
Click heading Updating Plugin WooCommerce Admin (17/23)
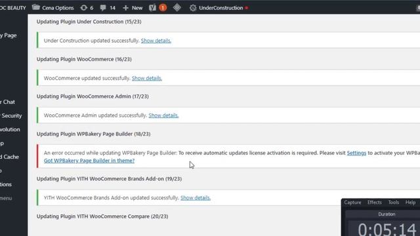pyautogui.click(x=93, y=96)
